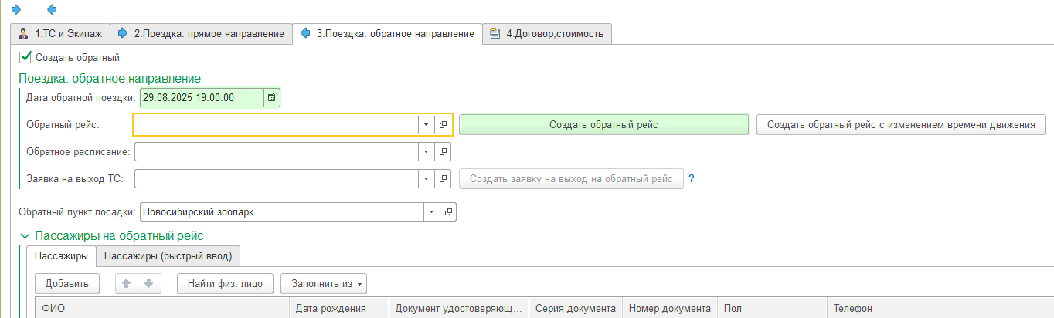
Task: Click open-form icon next to Заявка на выход ТС
Action: pos(444,179)
